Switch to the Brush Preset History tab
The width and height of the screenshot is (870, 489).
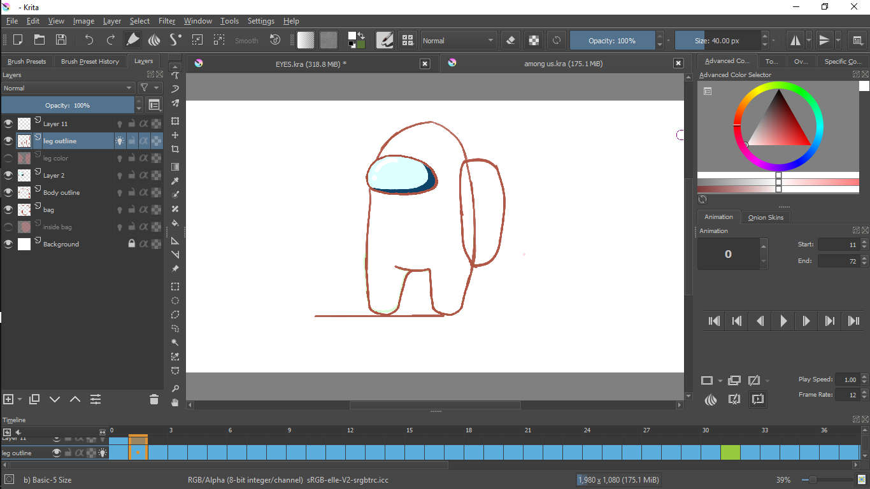(x=90, y=62)
